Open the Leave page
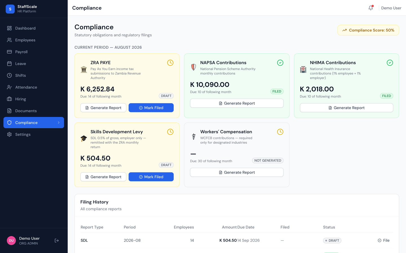 pos(34,64)
